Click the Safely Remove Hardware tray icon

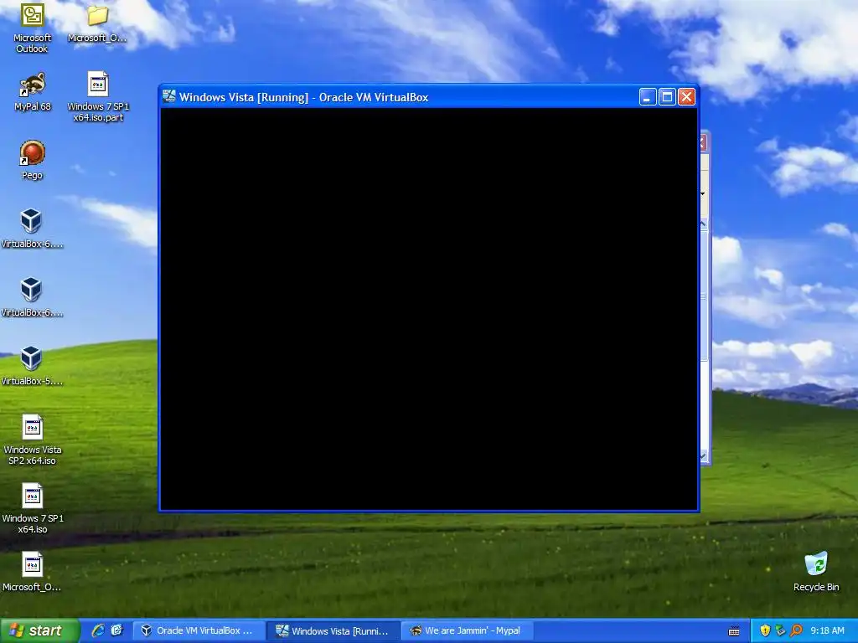[x=780, y=630]
